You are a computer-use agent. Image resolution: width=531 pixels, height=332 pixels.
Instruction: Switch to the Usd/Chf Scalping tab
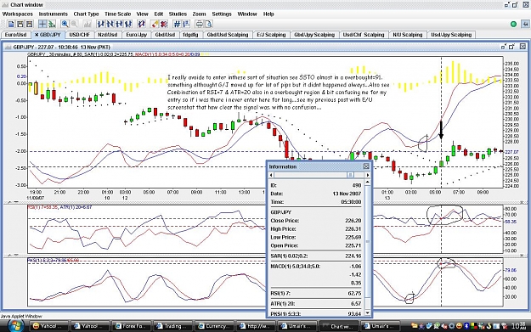(x=364, y=35)
